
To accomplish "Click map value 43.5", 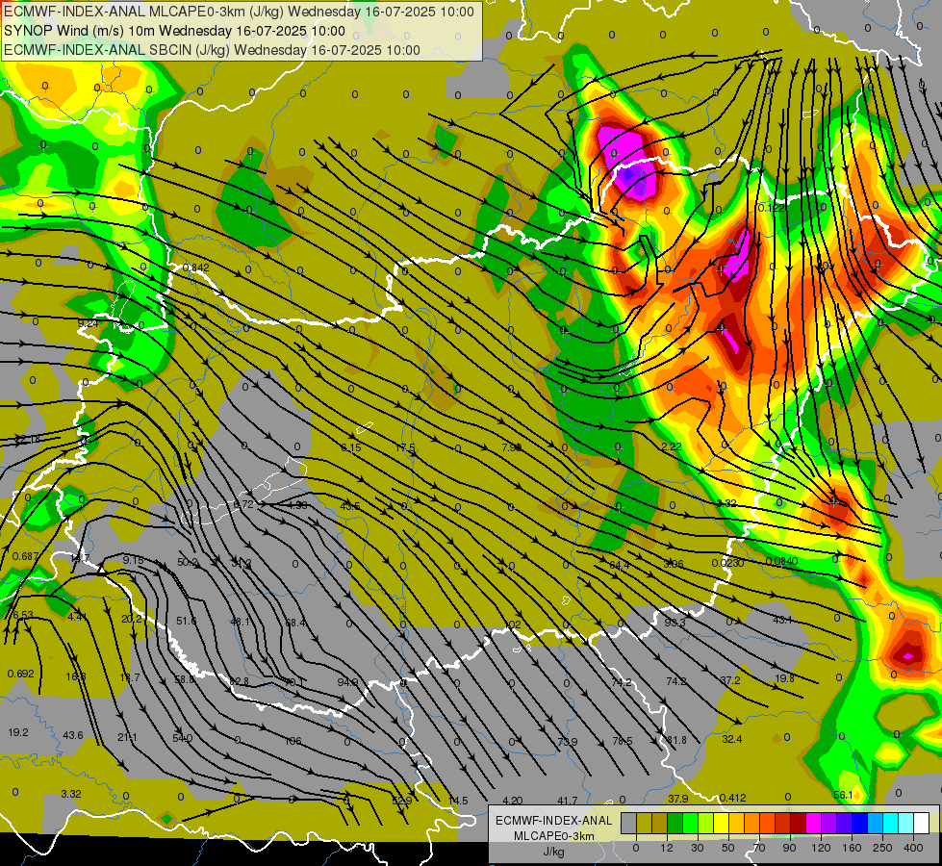I will tap(350, 507).
